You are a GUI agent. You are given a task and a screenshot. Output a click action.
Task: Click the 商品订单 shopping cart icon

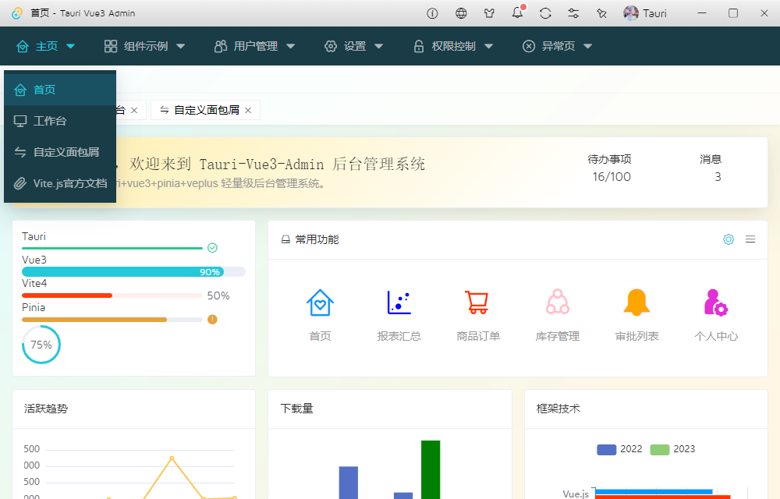pos(478,302)
